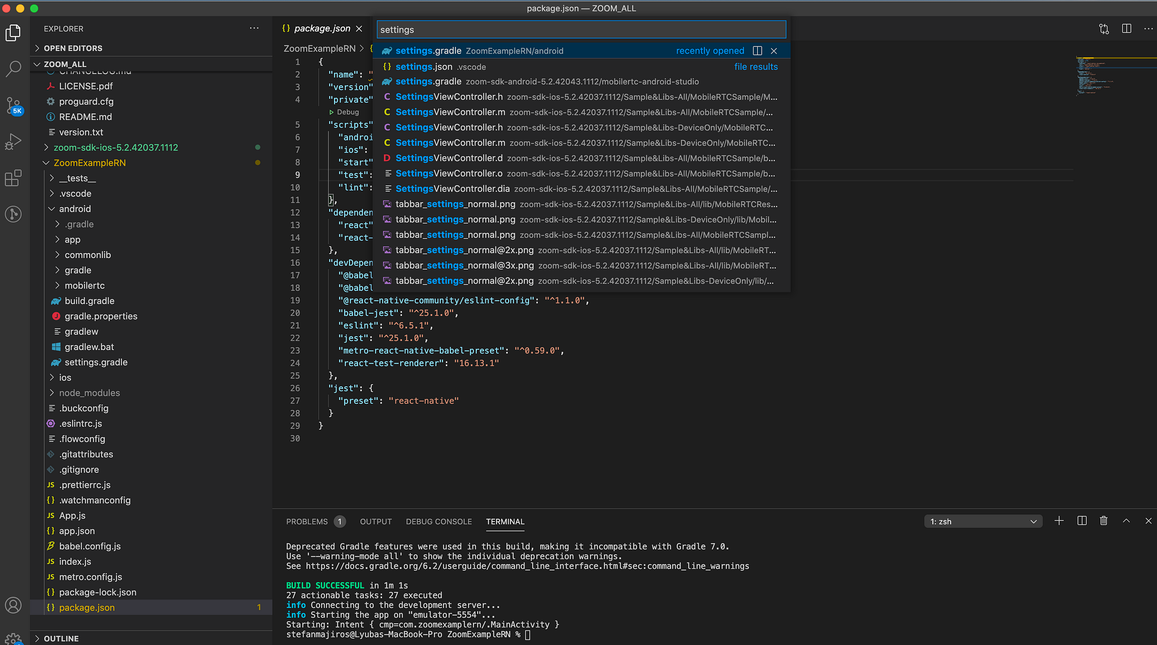Toggle maximize panel size chevron
The image size is (1157, 645).
point(1126,521)
